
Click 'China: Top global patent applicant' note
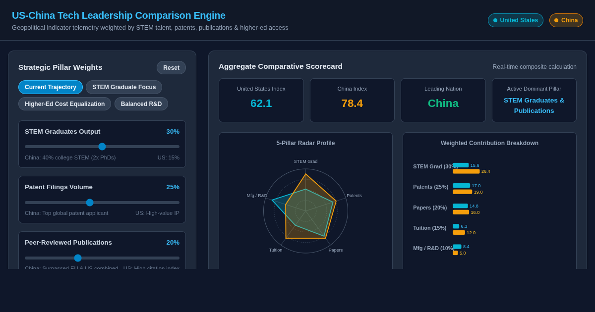66,213
